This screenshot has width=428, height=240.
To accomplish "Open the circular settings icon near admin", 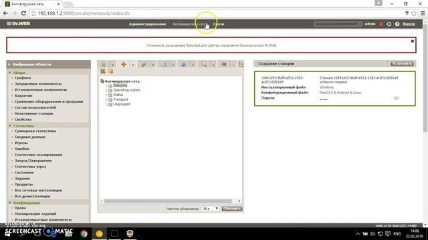I will coord(389,24).
